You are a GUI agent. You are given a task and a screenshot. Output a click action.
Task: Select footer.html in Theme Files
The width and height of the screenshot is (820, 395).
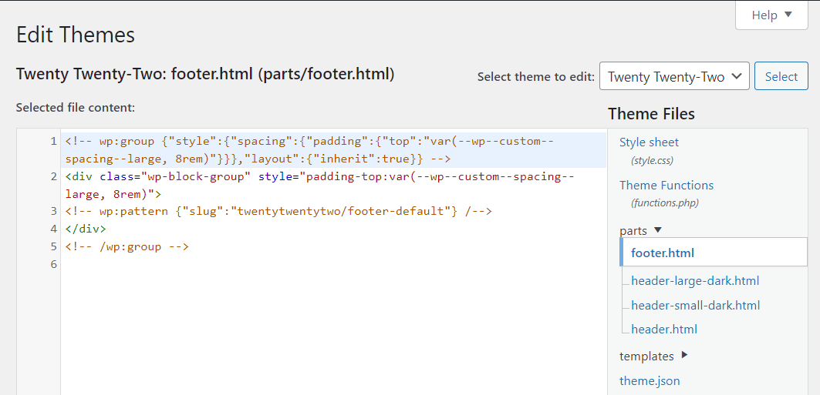click(x=663, y=253)
